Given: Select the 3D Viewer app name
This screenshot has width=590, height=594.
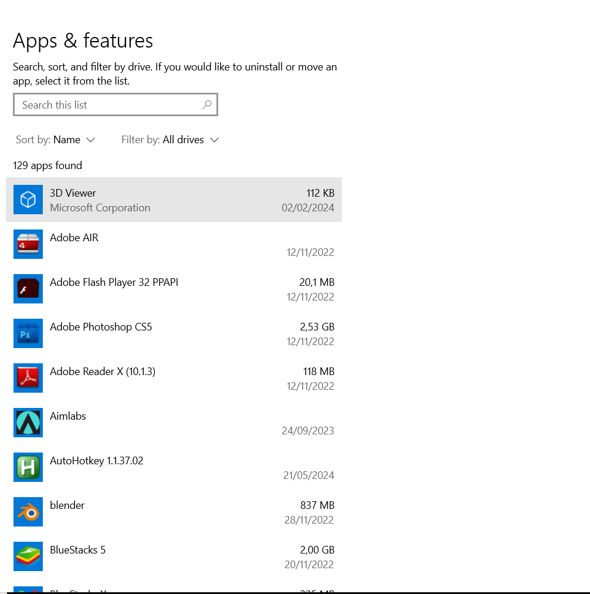Looking at the screenshot, I should [x=73, y=193].
